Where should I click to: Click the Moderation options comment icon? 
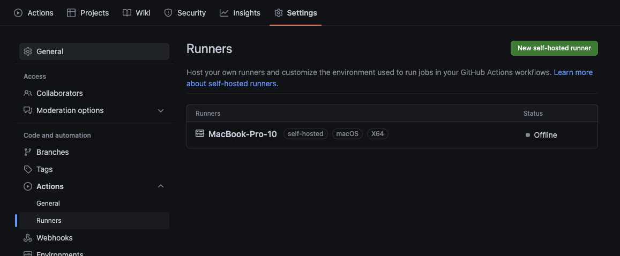pyautogui.click(x=28, y=110)
